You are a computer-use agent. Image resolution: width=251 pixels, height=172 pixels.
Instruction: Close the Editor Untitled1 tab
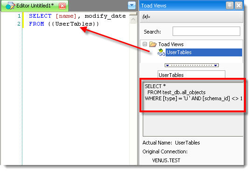pyautogui.click(x=62, y=6)
